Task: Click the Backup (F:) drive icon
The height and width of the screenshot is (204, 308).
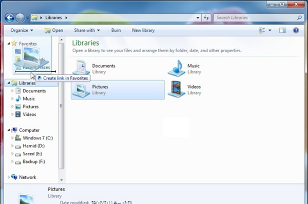Action: (x=18, y=162)
